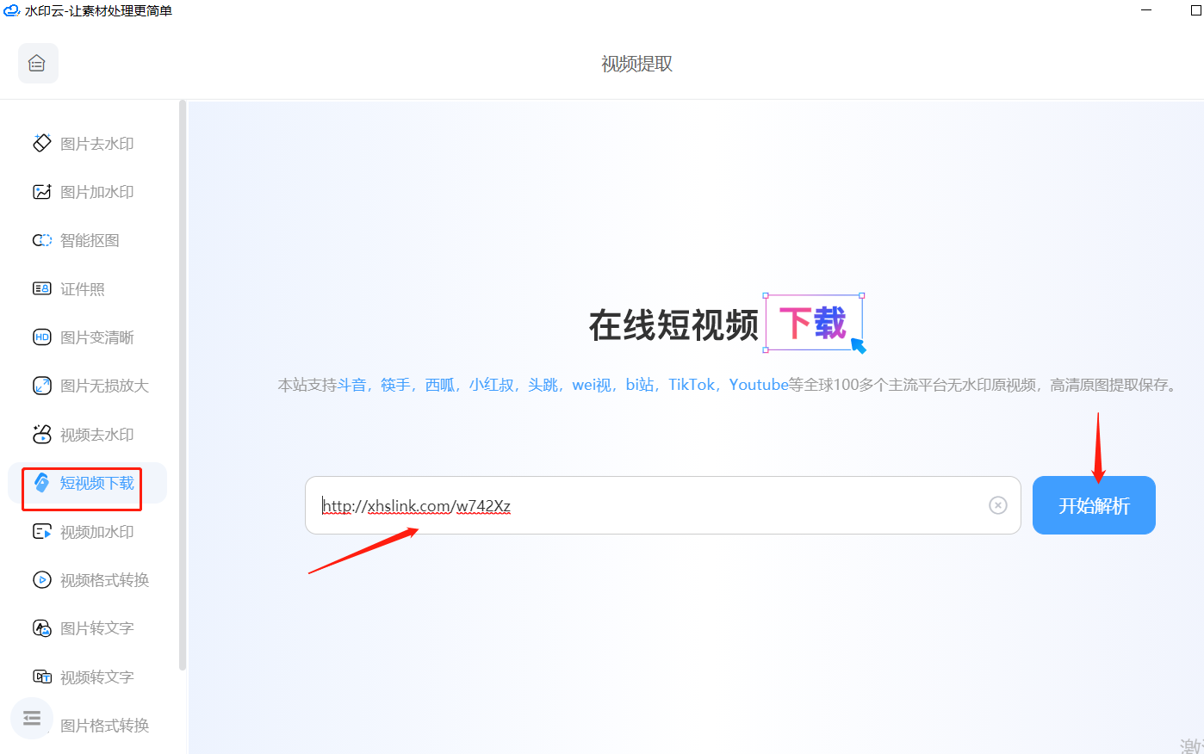Select 短视频下载 in sidebar
Viewport: 1204px width, 754px height.
tap(87, 483)
